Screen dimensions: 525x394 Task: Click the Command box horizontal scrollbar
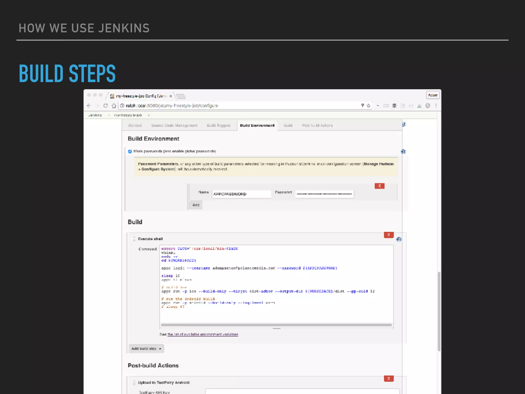[276, 325]
